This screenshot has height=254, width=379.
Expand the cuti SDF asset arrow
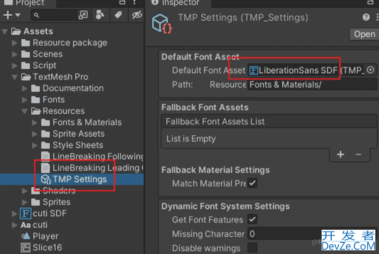[15, 214]
